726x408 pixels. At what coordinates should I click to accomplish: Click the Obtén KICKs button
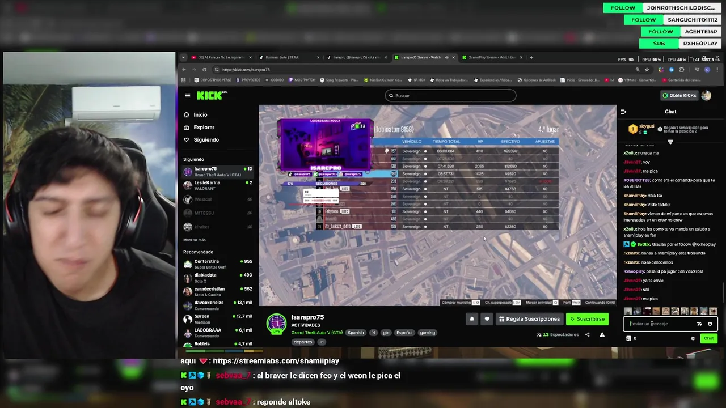(679, 95)
